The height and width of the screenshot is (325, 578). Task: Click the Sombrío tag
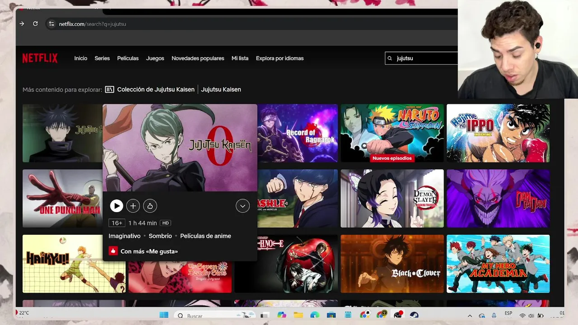160,236
